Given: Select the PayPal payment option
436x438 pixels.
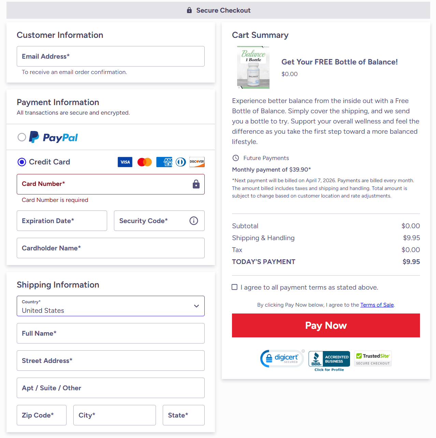Looking at the screenshot, I should 21,137.
